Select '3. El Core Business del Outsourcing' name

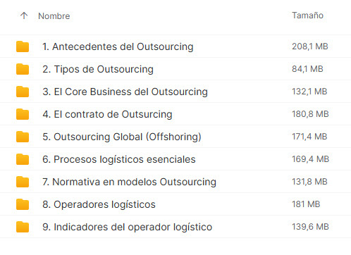[125, 92]
